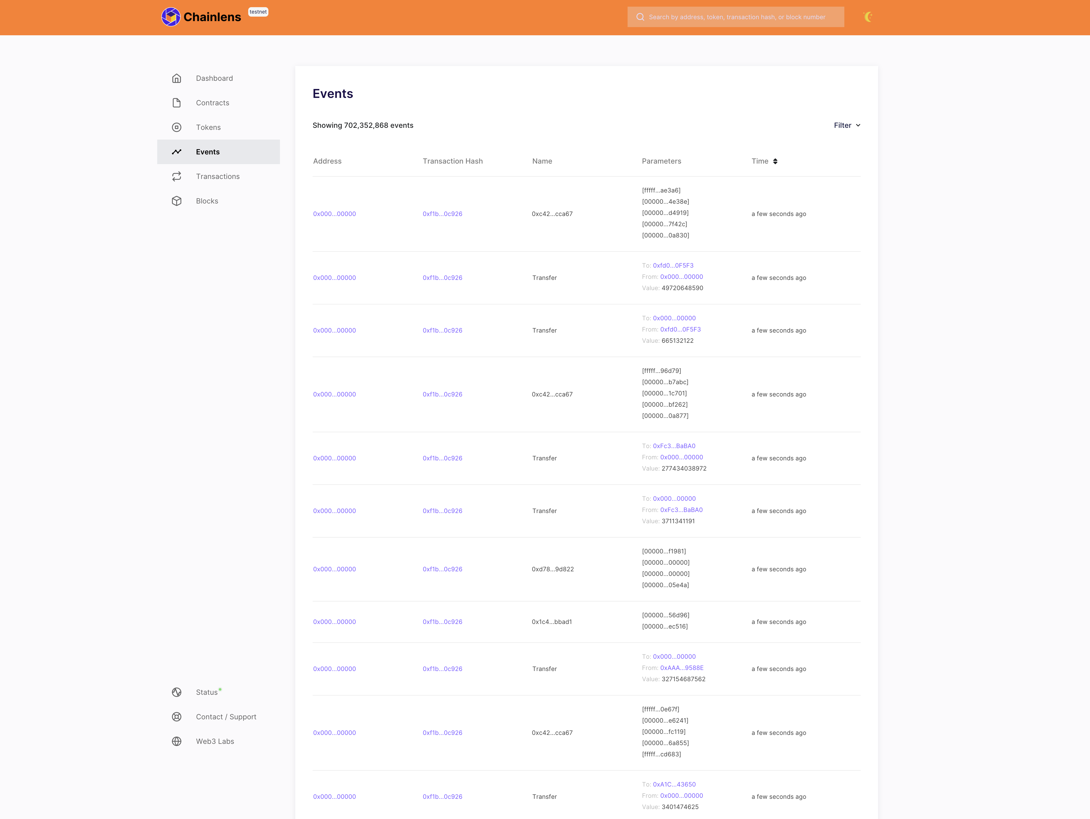Image resolution: width=1090 pixels, height=819 pixels.
Task: Select the Dashboard home icon
Action: (x=177, y=78)
